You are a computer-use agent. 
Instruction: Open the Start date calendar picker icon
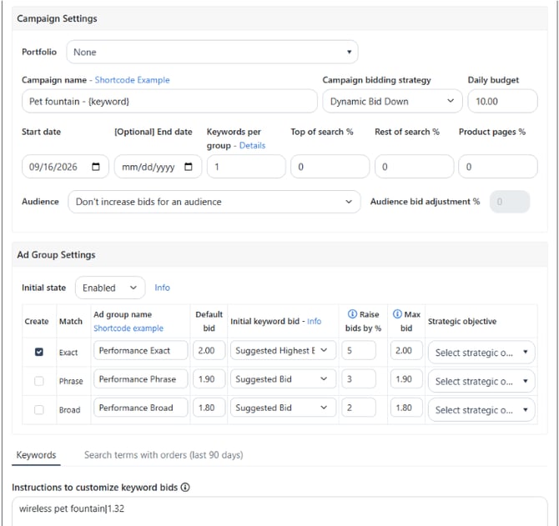pos(96,167)
